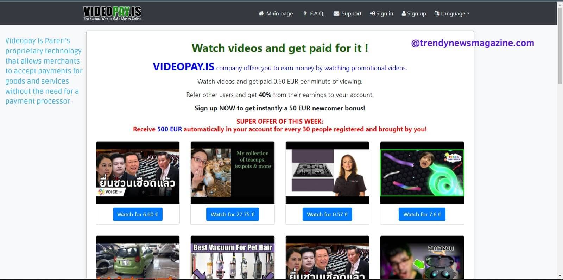Screen dimensions: 563x280
Task: Go to Support page
Action: coord(347,13)
